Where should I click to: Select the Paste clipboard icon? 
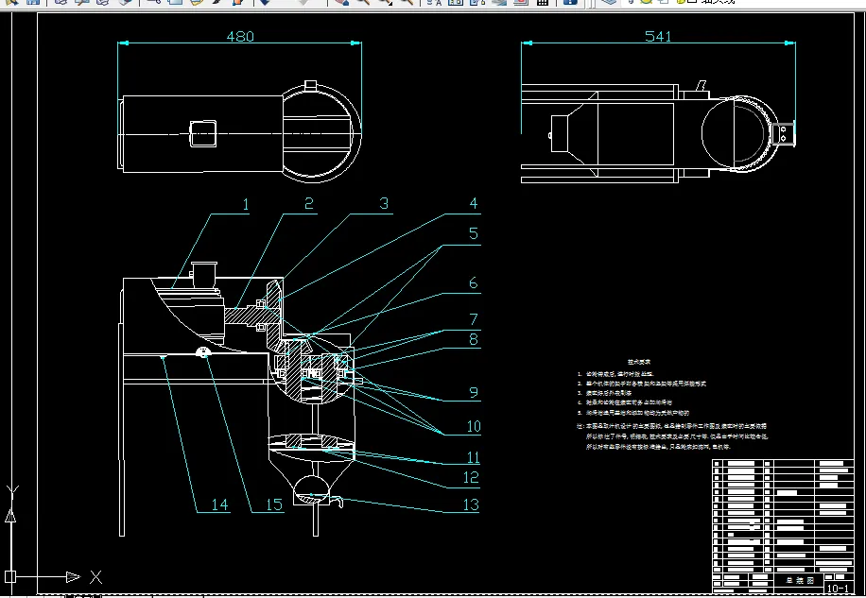197,3
